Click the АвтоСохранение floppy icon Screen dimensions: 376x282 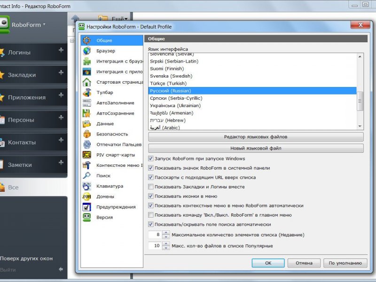click(x=87, y=113)
